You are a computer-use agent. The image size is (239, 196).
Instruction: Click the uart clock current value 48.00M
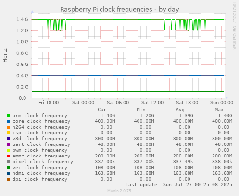[x=106, y=144]
